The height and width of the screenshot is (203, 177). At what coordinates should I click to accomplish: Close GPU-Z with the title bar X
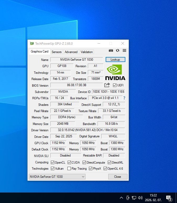[x=123, y=43]
